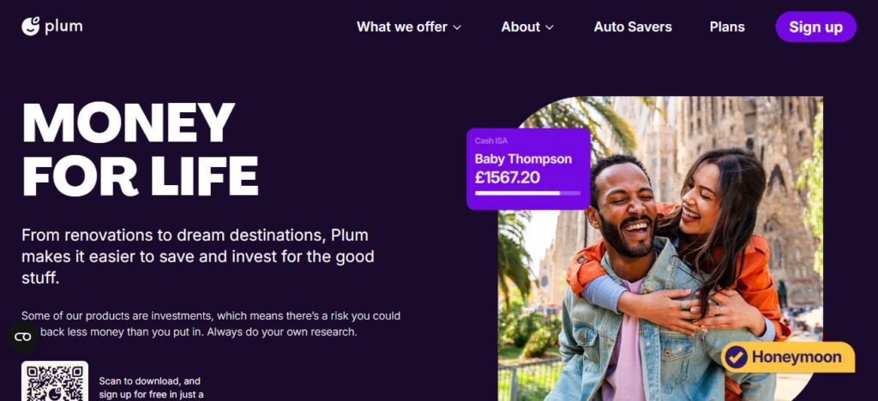The width and height of the screenshot is (878, 401).
Task: Open the cookie preferences toggle icon
Action: 22,337
